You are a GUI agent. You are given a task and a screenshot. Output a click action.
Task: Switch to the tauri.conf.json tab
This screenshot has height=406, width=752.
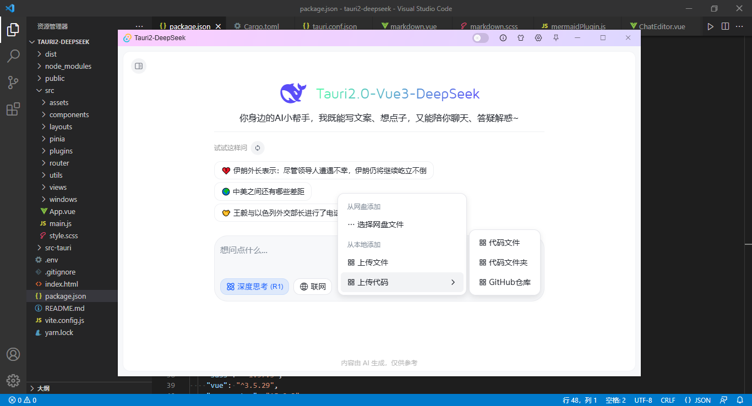(334, 26)
